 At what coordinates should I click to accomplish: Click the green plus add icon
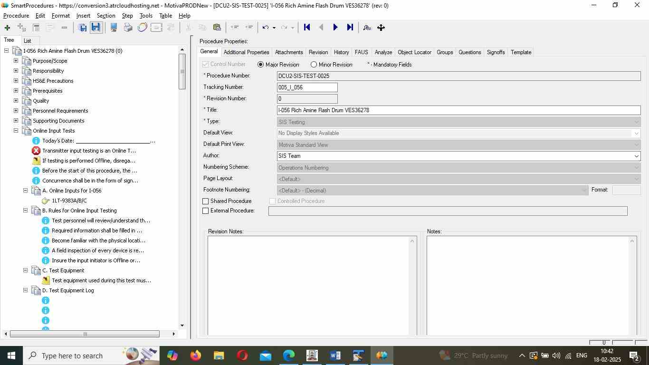7,28
